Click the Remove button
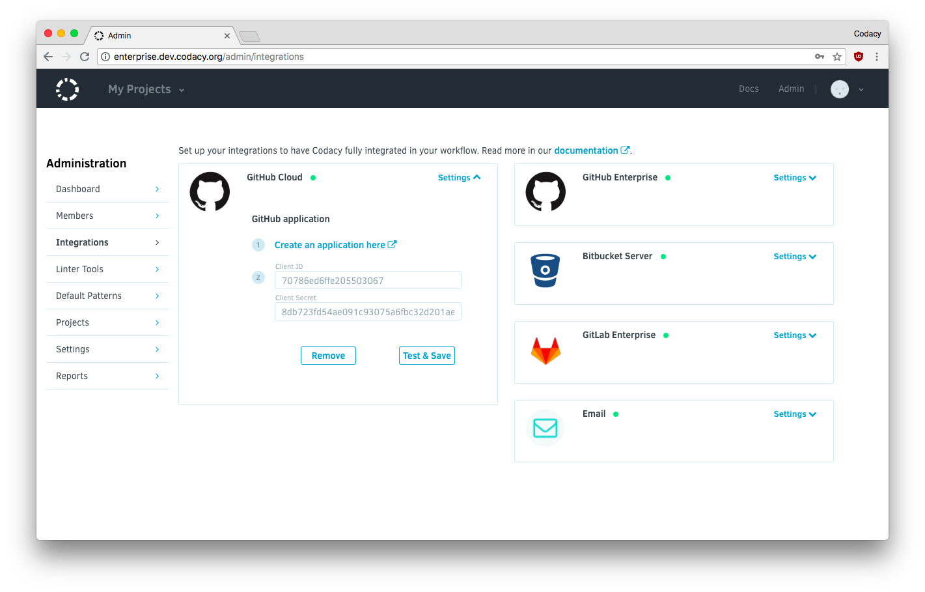Image resolution: width=925 pixels, height=592 pixels. tap(328, 356)
